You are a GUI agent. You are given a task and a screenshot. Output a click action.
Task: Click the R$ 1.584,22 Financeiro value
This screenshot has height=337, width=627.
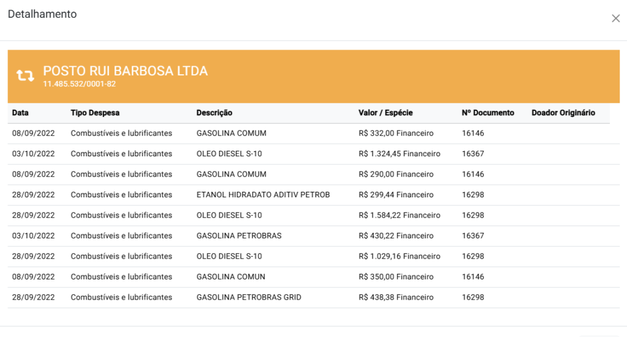pos(399,216)
